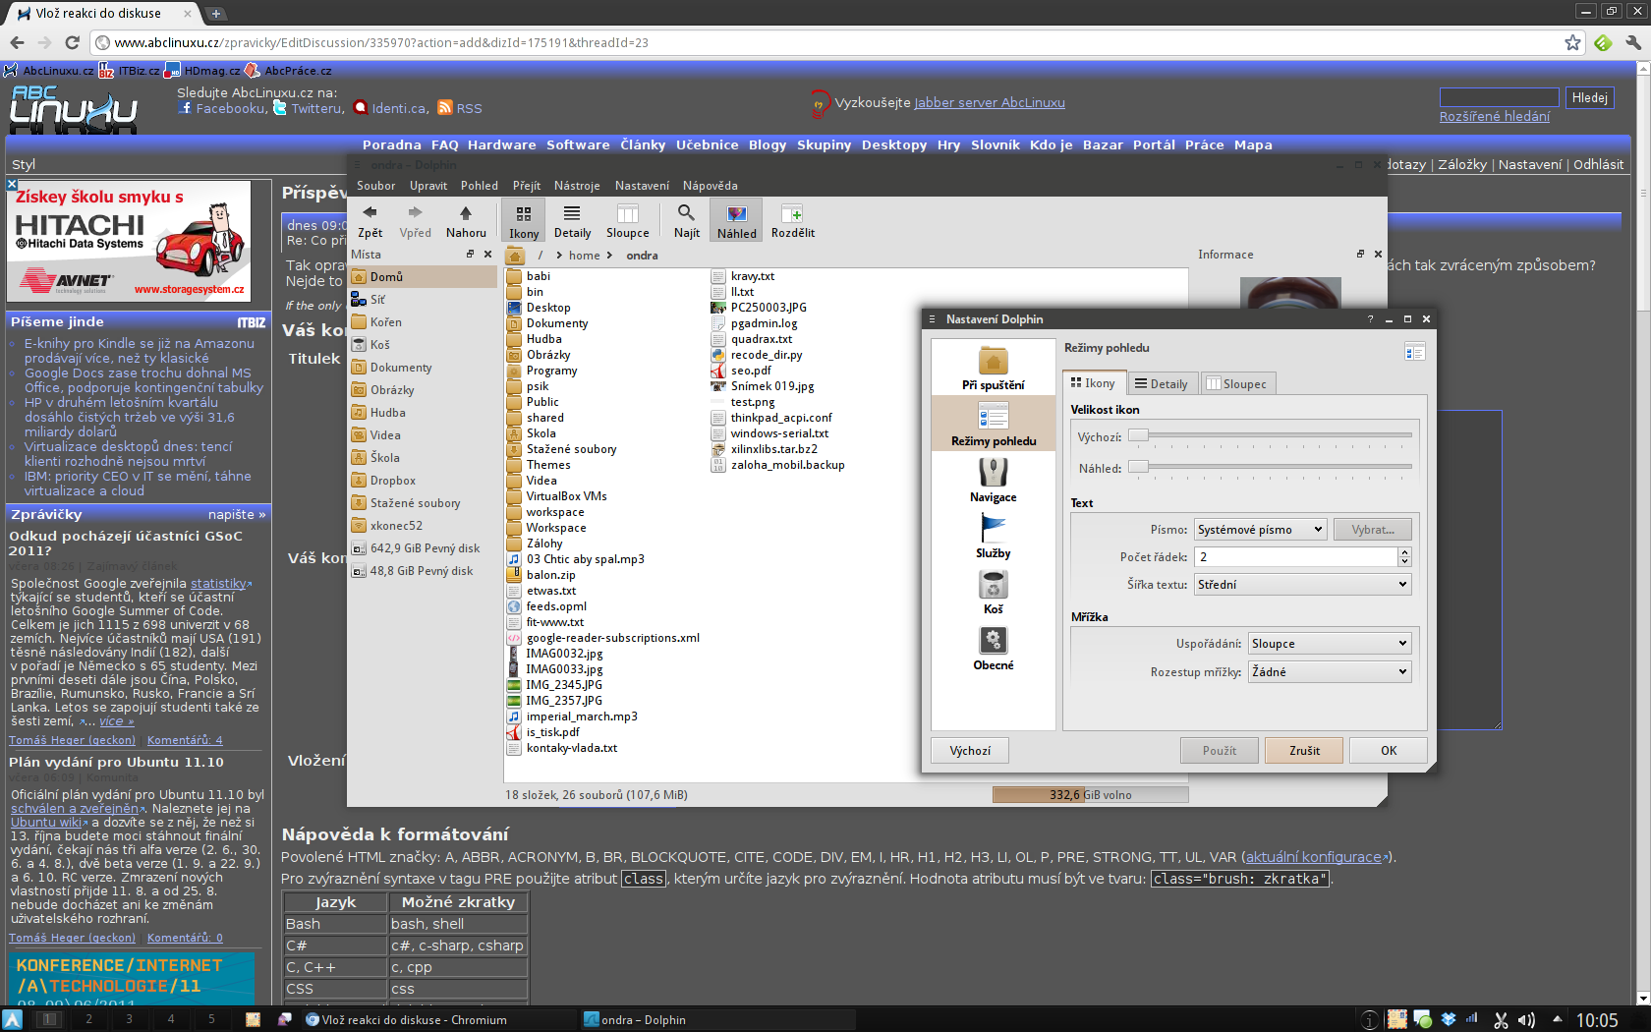The height and width of the screenshot is (1032, 1651).
Task: Open the Nápověda menu in Dolphin
Action: tap(710, 186)
